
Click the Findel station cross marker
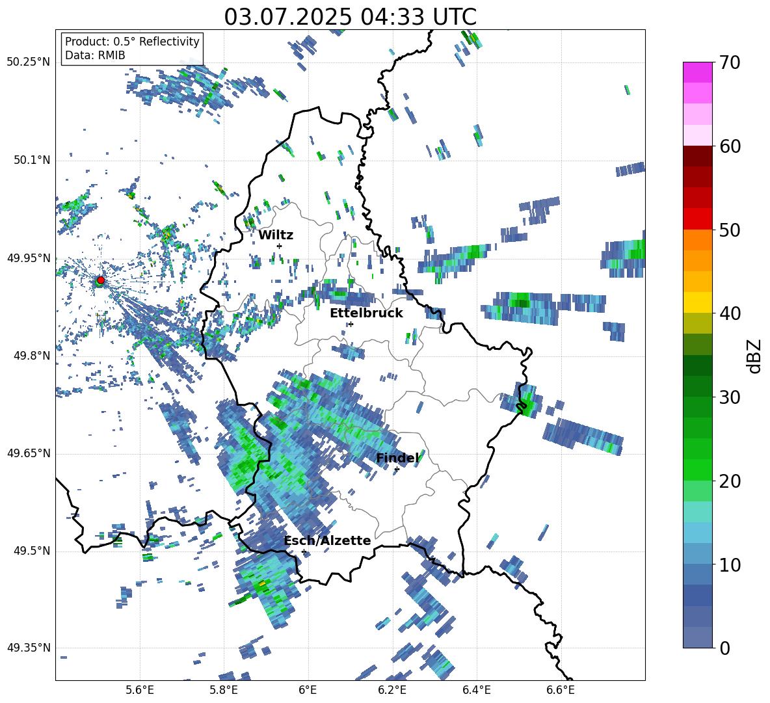pyautogui.click(x=397, y=469)
